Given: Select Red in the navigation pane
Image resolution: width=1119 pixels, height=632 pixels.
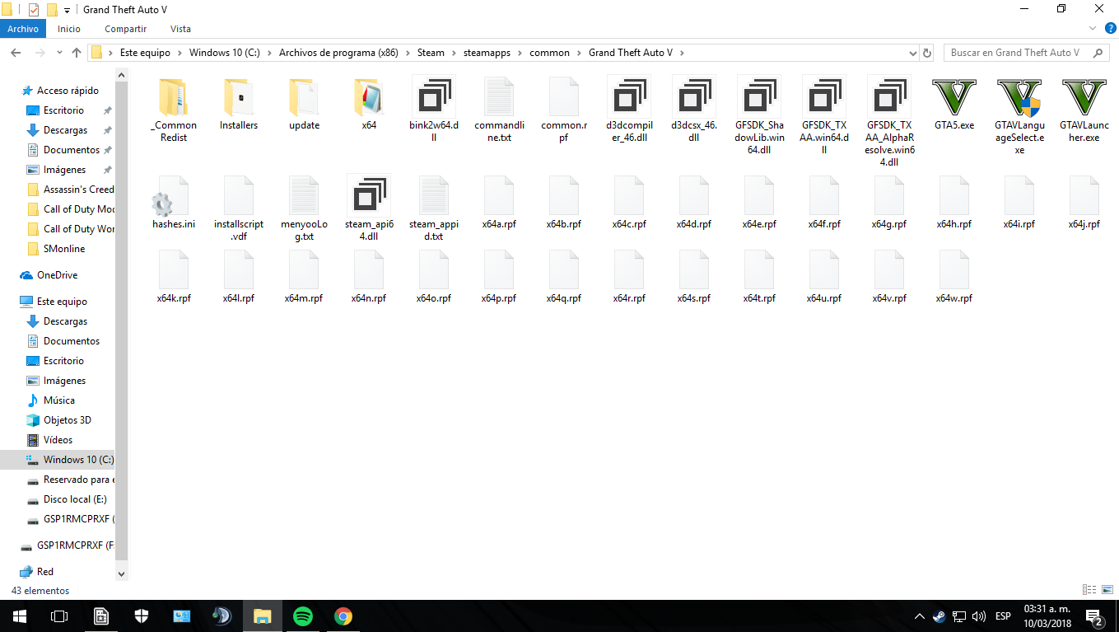Looking at the screenshot, I should 44,572.
